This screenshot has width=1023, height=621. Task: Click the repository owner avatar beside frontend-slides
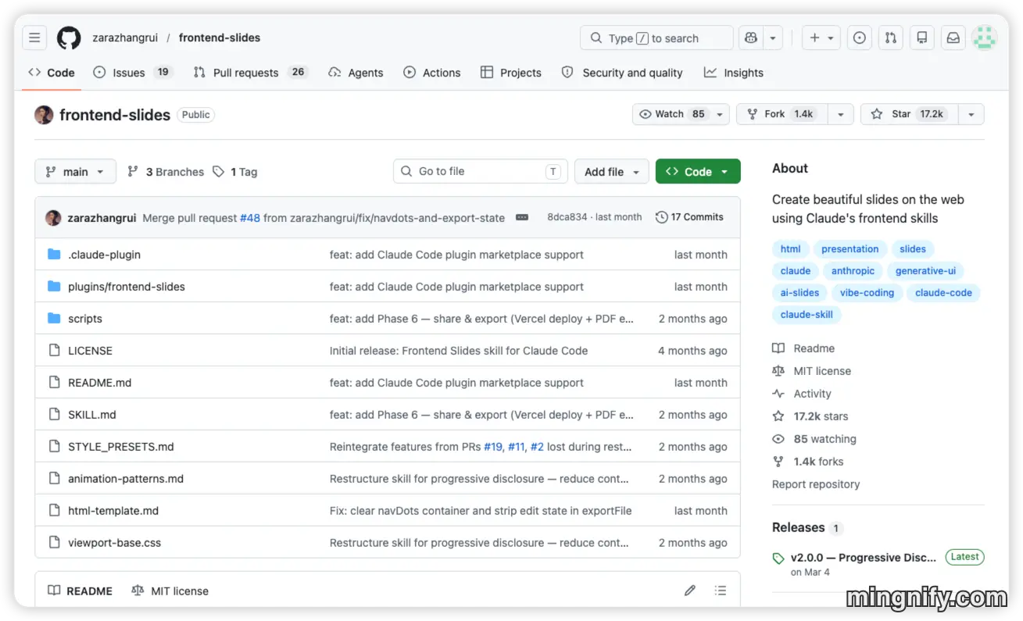(x=44, y=115)
